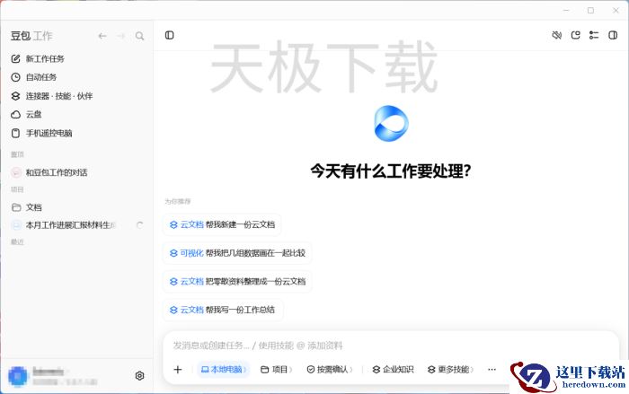Click the plus attachment button
The image size is (629, 394).
(178, 370)
